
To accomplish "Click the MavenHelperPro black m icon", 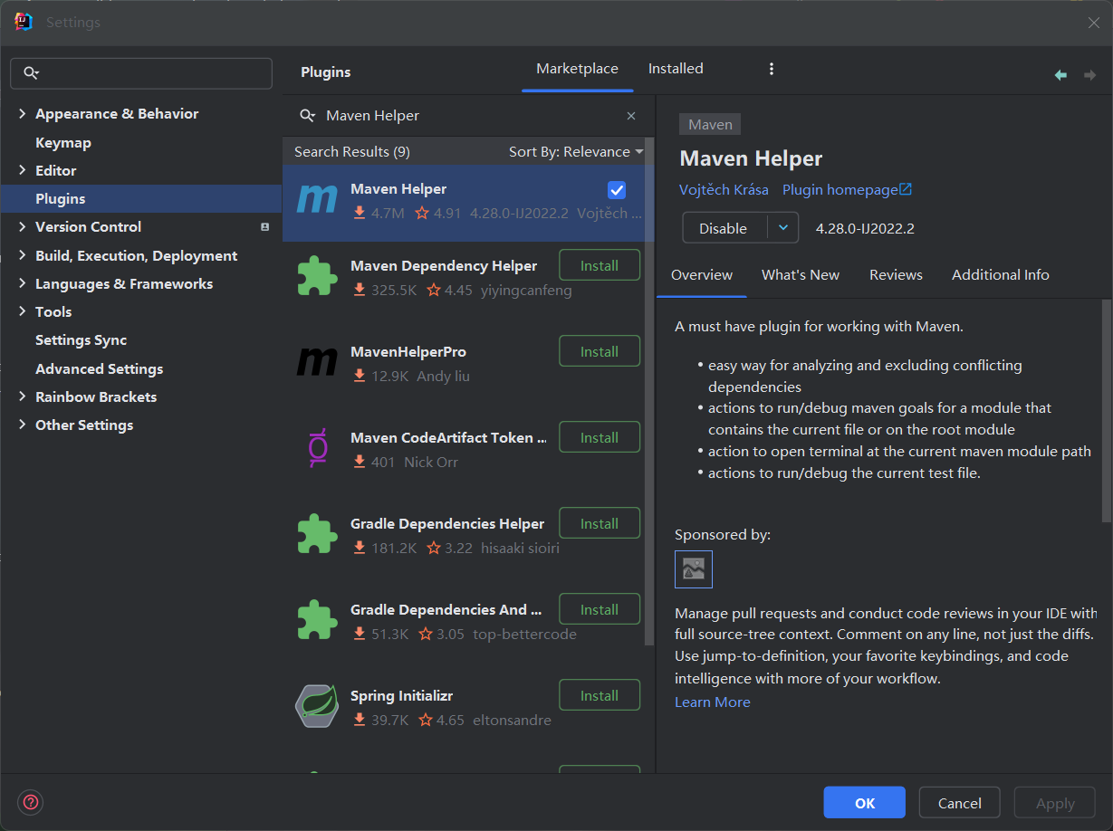I will pyautogui.click(x=317, y=362).
